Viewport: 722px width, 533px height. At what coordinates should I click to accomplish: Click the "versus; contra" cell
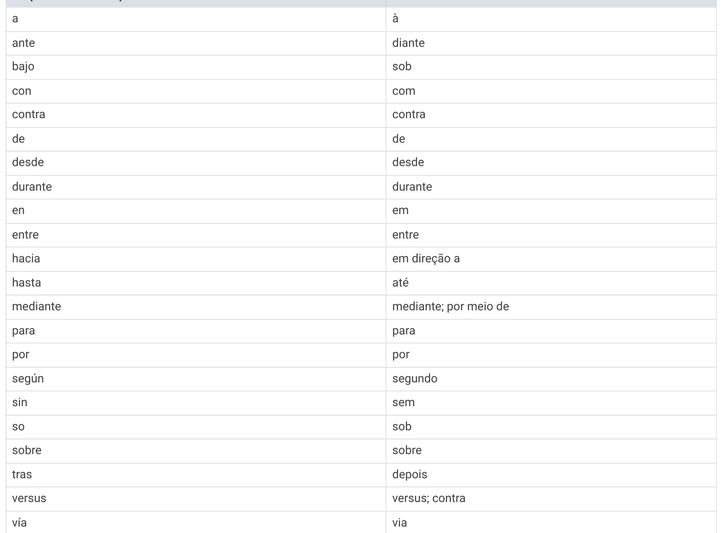pos(551,499)
